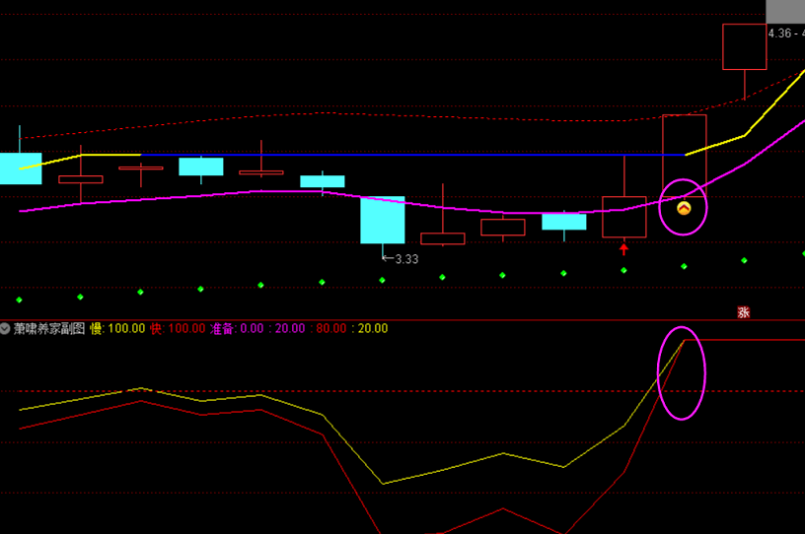This screenshot has width=805, height=534.
Task: Select the topmost red hollow candle near 4.36
Action: pos(745,46)
